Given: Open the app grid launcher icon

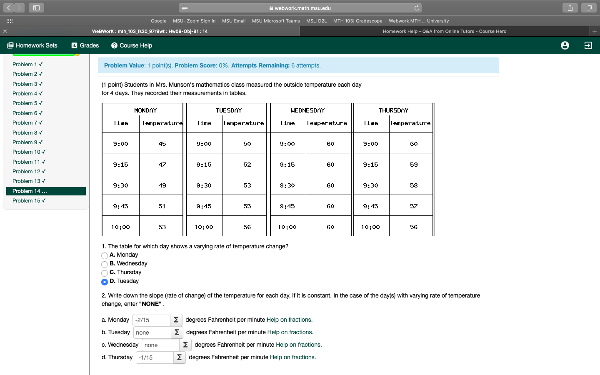Looking at the screenshot, I should (x=9, y=20).
